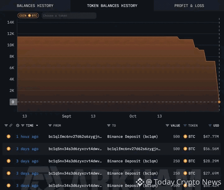
Task: Open the USD column filter icon
Action: 210,125
